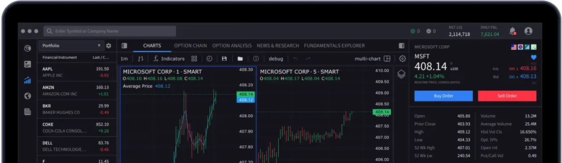Click MSFT last price 408.14
Image resolution: width=562 pixels, height=163 pixels.
(x=431, y=66)
